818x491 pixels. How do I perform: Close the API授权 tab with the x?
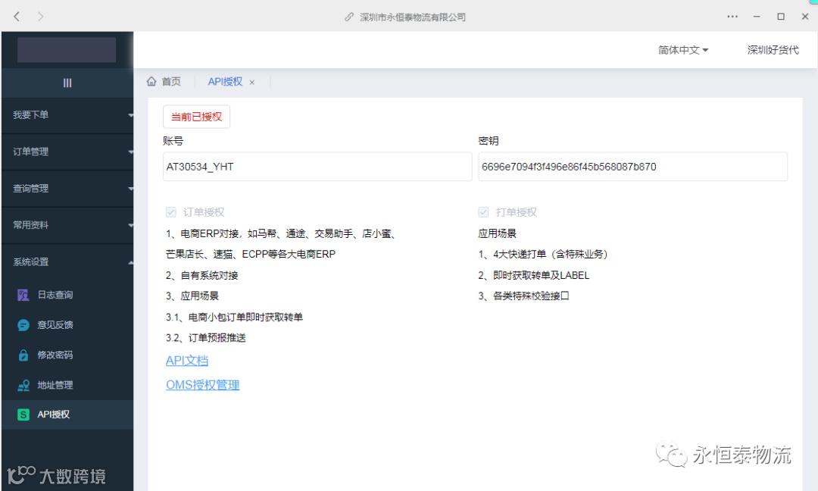point(252,83)
